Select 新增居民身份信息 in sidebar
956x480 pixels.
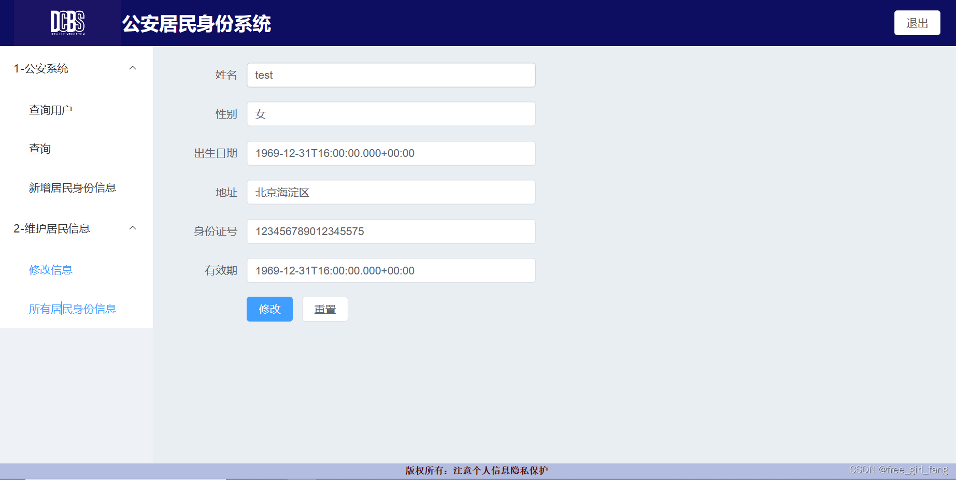(x=73, y=188)
